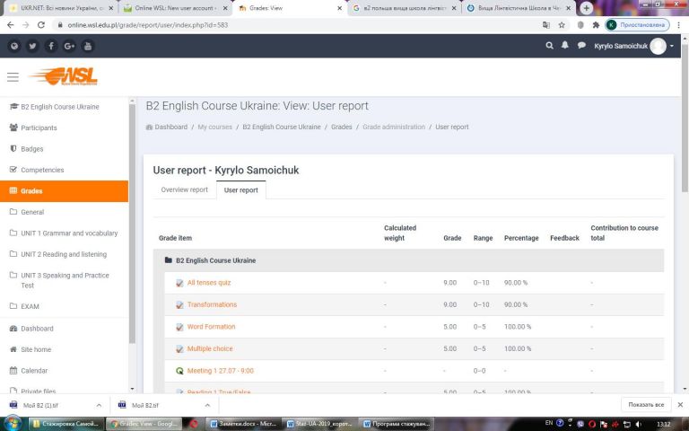The height and width of the screenshot is (431, 689).
Task: Click Grades in the breadcrumb
Action: 342,128
